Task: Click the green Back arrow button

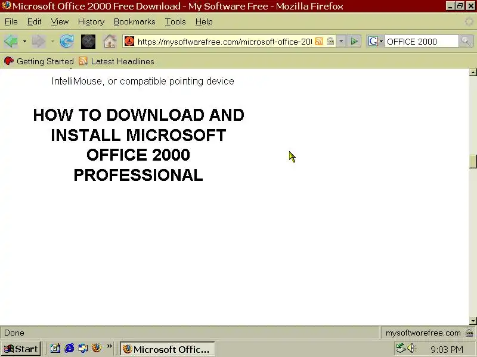Action: [x=11, y=41]
